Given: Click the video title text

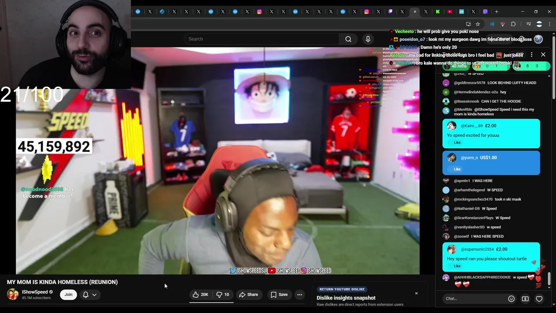Looking at the screenshot, I should (x=62, y=282).
